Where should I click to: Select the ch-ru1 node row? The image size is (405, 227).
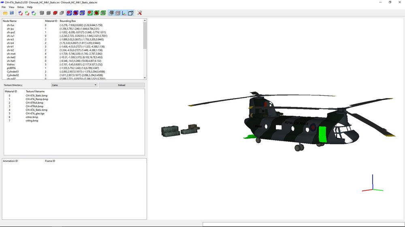(x=72, y=36)
